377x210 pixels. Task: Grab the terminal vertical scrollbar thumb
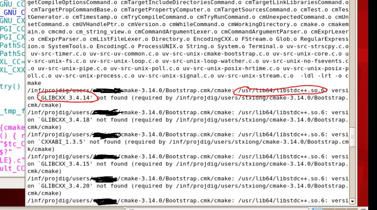(352, 137)
